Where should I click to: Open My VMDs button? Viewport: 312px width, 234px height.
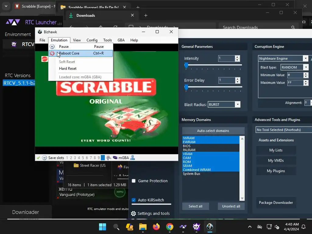click(276, 161)
